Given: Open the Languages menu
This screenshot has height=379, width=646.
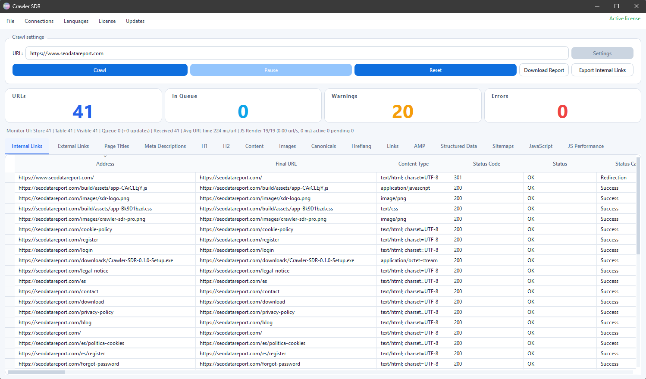Looking at the screenshot, I should tap(76, 21).
